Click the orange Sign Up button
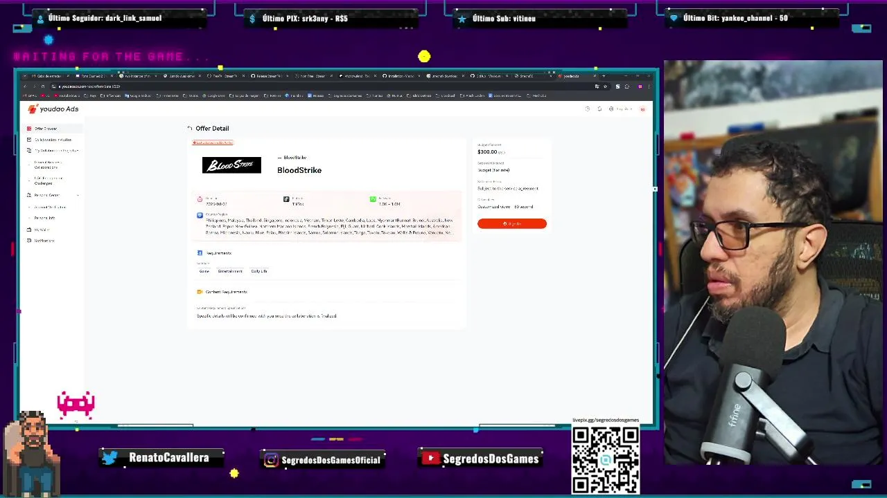This screenshot has width=887, height=498. tap(512, 223)
